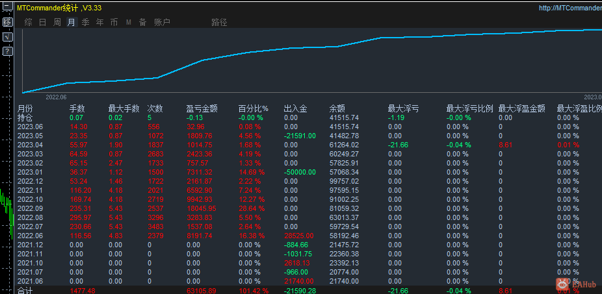The image size is (602, 294).
Task: Click the 月份 column header
Action: (x=25, y=109)
